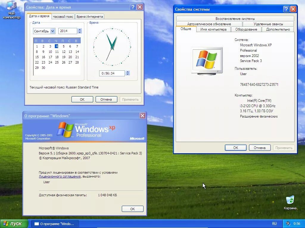Switch to the Часовой пояс tab
Image resolution: width=305 pixels, height=228 pixels.
63,17
